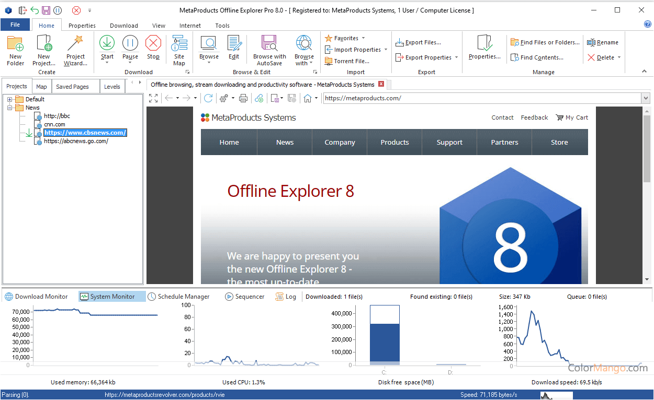Click the New Folder icon
Image resolution: width=654 pixels, height=400 pixels.
coord(15,44)
